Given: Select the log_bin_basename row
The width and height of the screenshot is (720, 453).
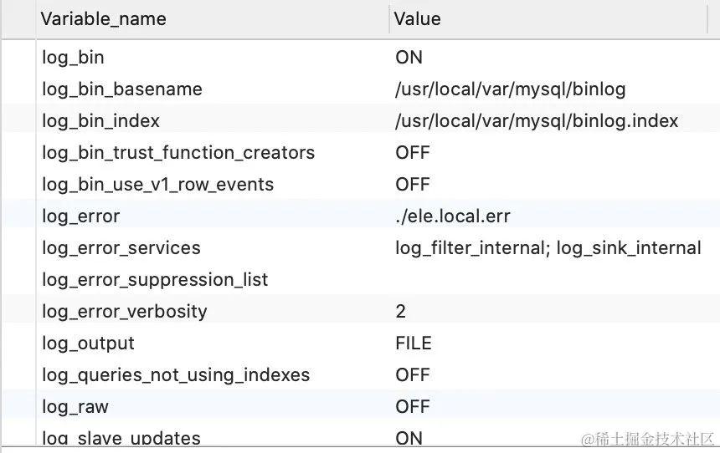Looking at the screenshot, I should pos(122,89).
